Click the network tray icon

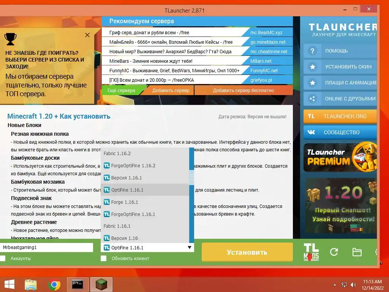tap(344, 285)
